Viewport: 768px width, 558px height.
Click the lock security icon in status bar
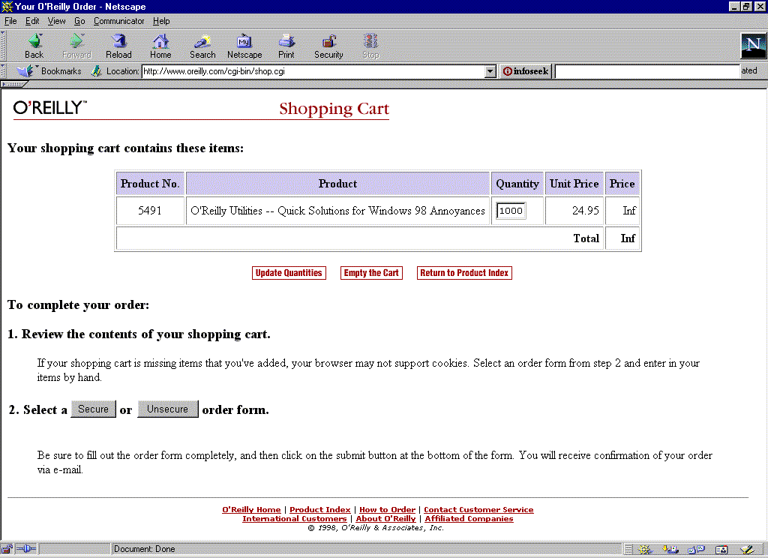(x=7, y=549)
